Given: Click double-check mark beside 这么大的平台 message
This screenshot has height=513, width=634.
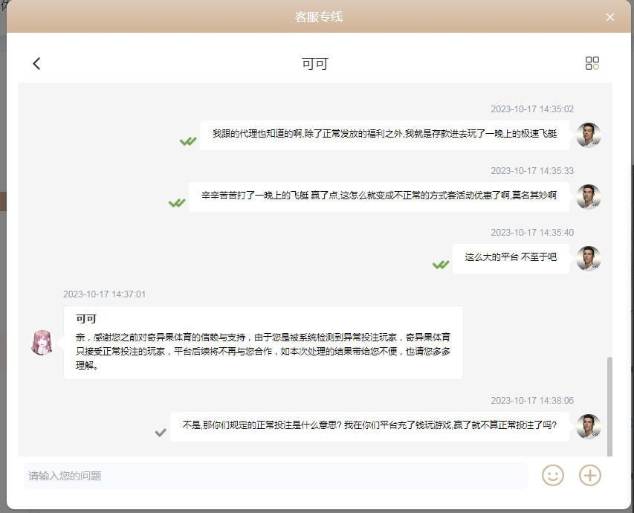Looking at the screenshot, I should coord(441,265).
